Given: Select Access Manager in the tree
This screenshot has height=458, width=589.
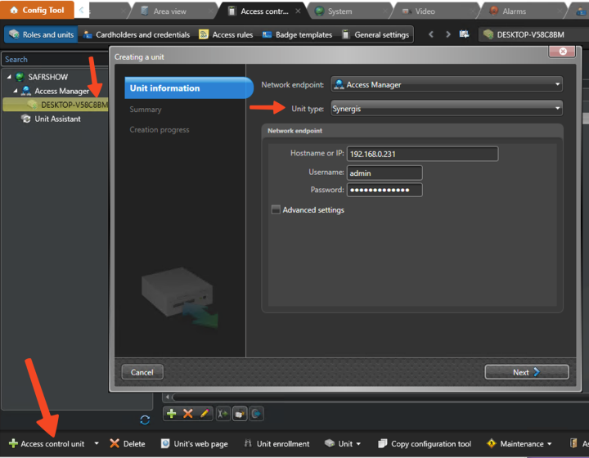Looking at the screenshot, I should [61, 91].
